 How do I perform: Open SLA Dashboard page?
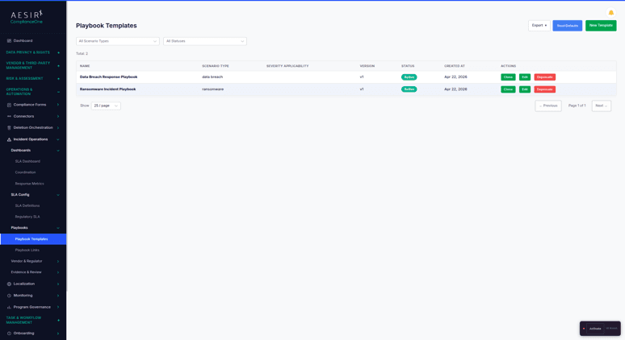[x=27, y=161]
